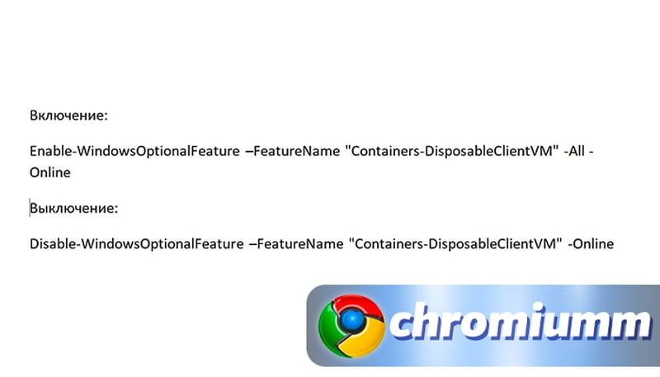
Task: Click the trailing hyphen after -All
Action: [591, 152]
